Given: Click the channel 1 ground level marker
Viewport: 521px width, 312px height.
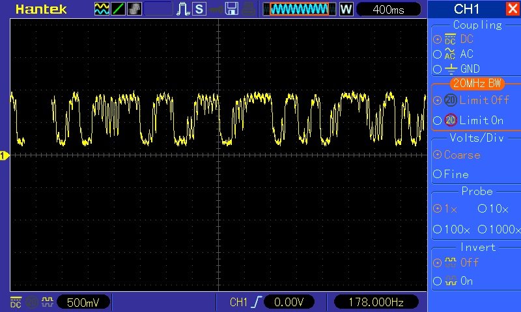Looking at the screenshot, I should [x=4, y=155].
